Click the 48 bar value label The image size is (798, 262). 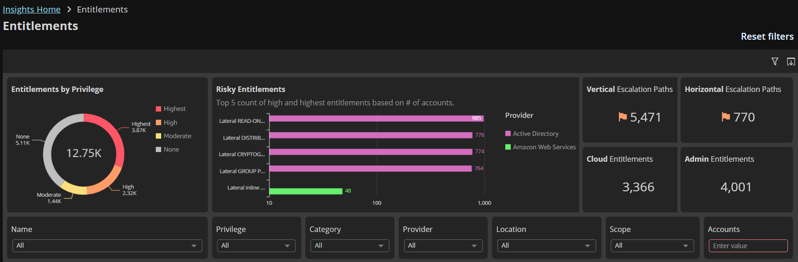[348, 191]
